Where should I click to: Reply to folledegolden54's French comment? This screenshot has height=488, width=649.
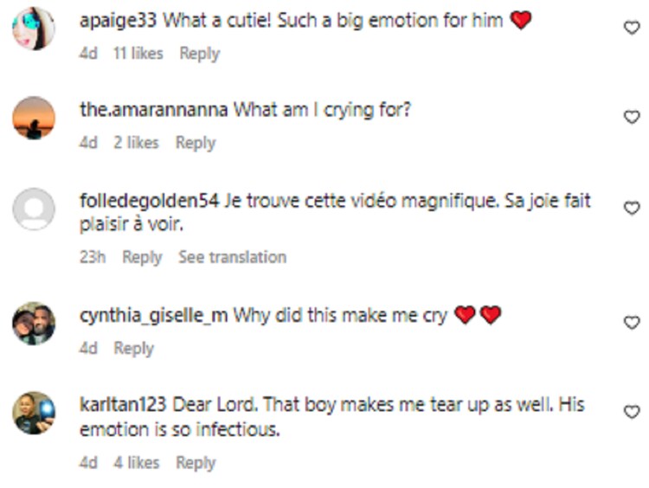pos(142,258)
